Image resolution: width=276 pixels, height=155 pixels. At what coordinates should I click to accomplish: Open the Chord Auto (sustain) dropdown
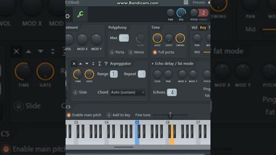[x=128, y=92]
